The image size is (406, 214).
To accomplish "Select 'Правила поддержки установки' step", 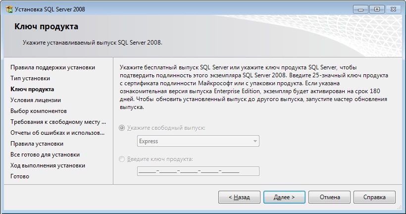I will (53, 67).
